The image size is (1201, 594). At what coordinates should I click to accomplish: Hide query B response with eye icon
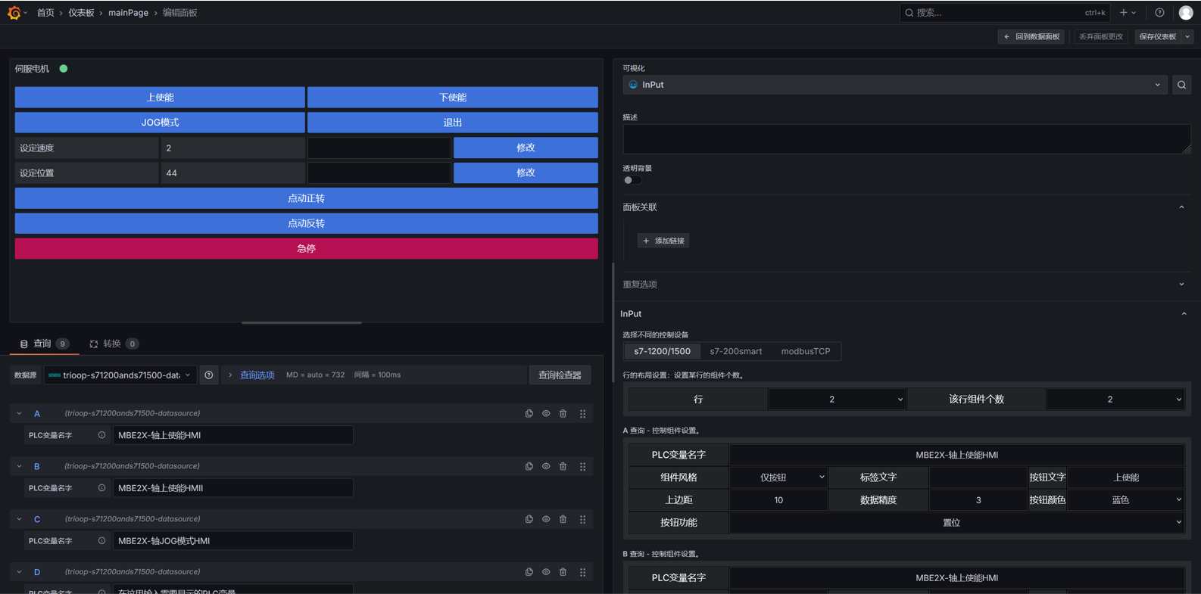click(546, 467)
